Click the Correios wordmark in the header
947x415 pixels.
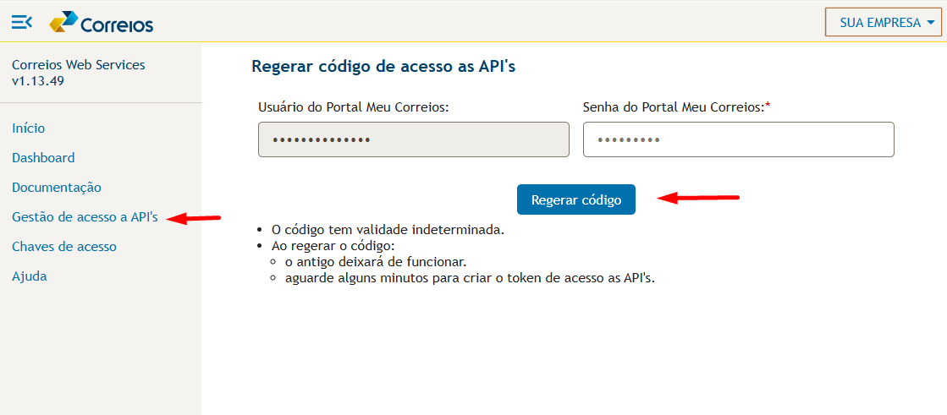(x=117, y=25)
